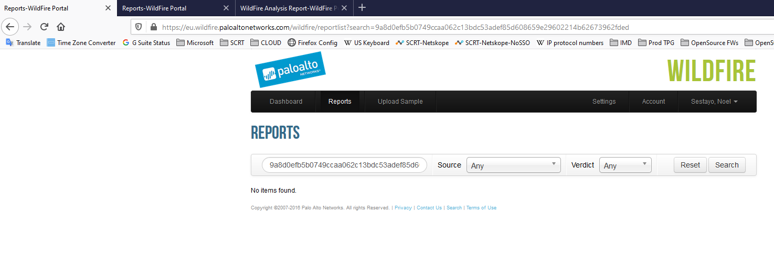Open the Dashboard navigation item

[x=286, y=102]
